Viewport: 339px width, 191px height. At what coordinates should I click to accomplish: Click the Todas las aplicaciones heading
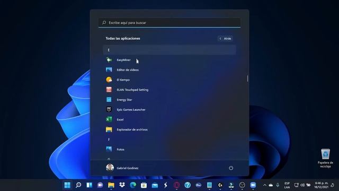click(123, 38)
